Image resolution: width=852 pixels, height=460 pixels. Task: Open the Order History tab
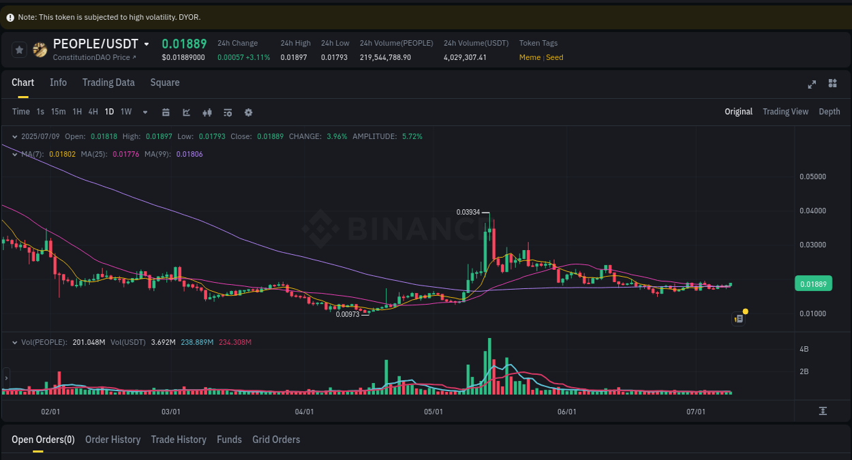112,440
